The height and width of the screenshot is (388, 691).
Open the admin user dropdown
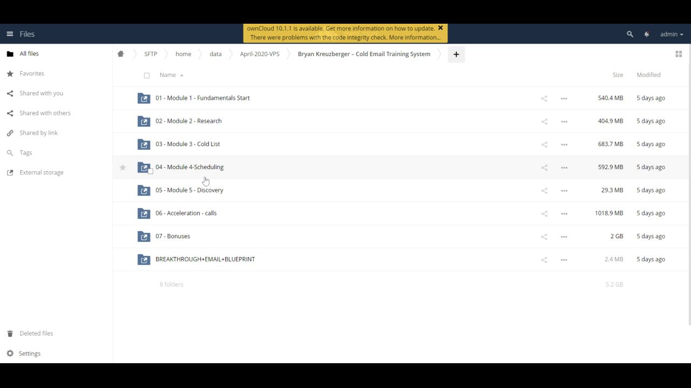[x=672, y=34]
